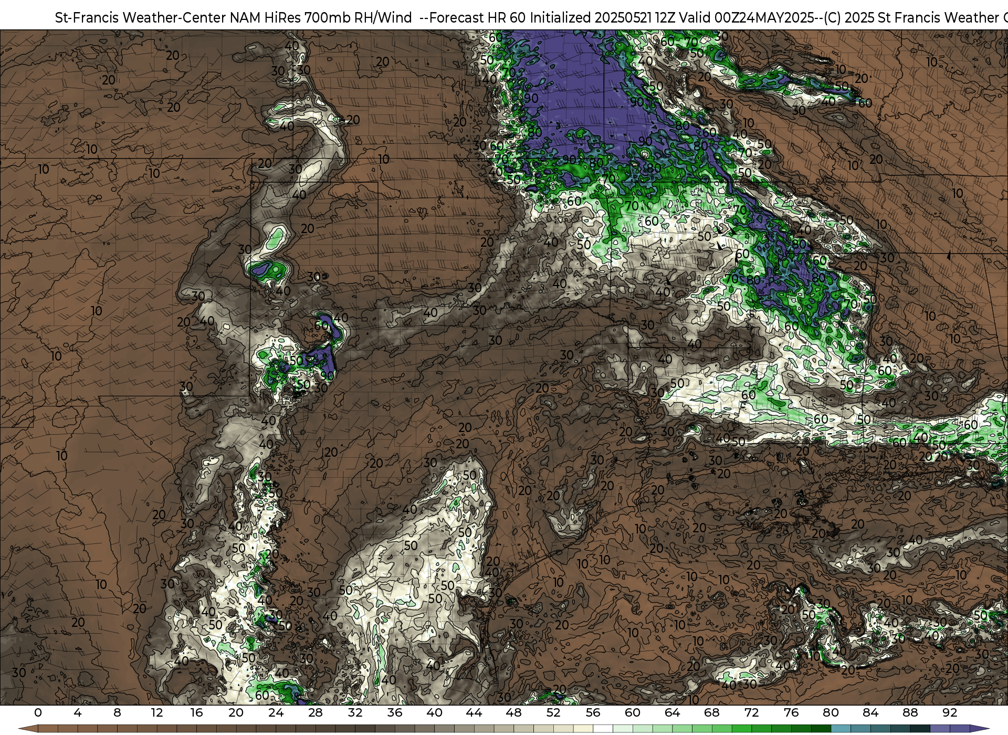The height and width of the screenshot is (735, 1008).
Task: Click the "72" color bar scale label
Action: (751, 712)
